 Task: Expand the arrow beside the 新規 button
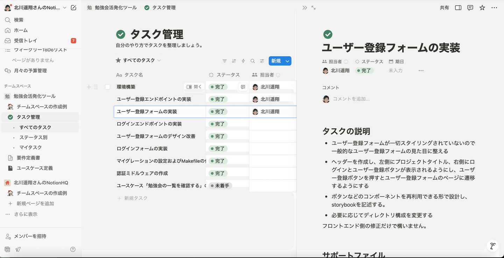(287, 61)
